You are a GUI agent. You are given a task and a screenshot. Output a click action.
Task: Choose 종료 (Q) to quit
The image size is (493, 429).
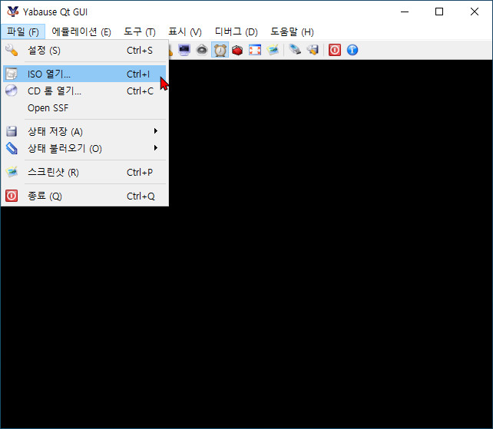click(x=84, y=196)
